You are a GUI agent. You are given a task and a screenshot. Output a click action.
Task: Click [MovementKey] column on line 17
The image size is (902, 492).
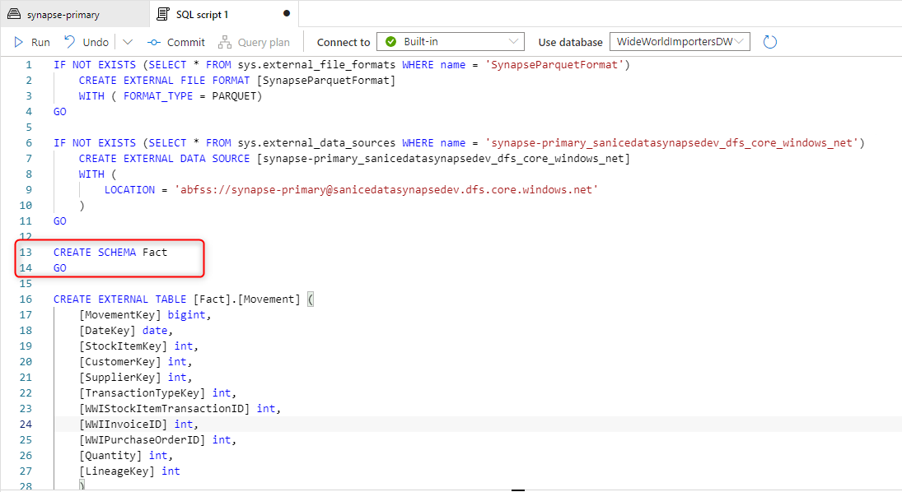point(119,315)
